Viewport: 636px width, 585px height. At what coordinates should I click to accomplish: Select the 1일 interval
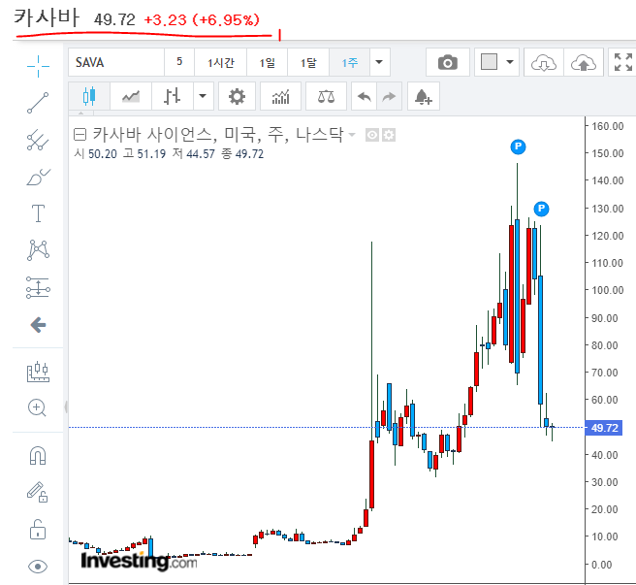[268, 62]
